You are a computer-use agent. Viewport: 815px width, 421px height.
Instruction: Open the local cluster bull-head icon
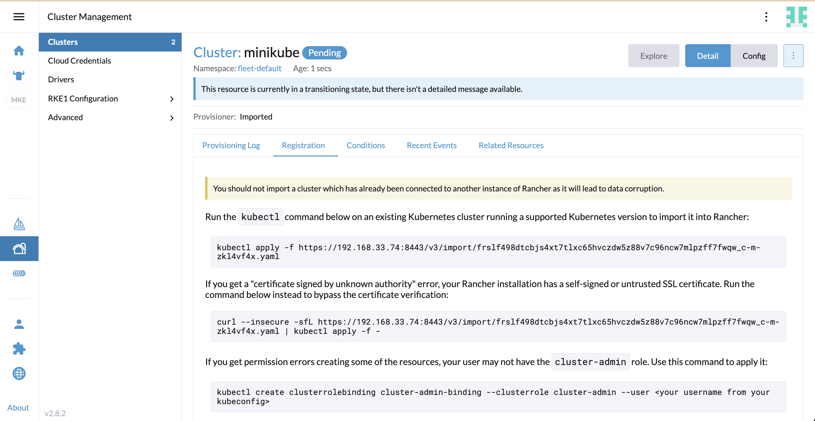point(19,75)
